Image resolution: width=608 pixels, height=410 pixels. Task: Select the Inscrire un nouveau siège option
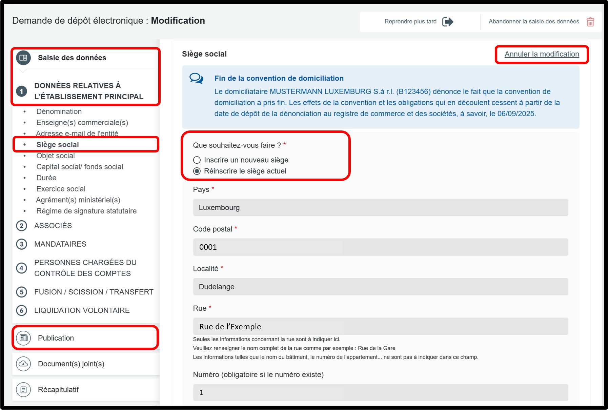[x=197, y=160]
